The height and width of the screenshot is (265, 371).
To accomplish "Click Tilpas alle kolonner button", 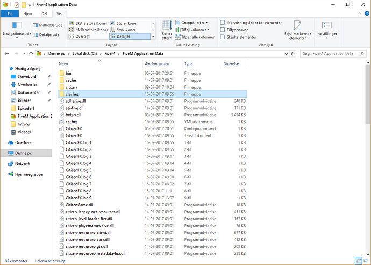I will pos(195,37).
